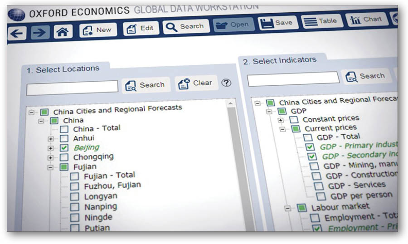Collapse the China tree node

[41, 121]
